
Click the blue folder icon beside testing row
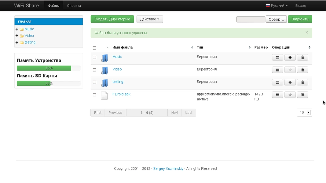point(104,83)
